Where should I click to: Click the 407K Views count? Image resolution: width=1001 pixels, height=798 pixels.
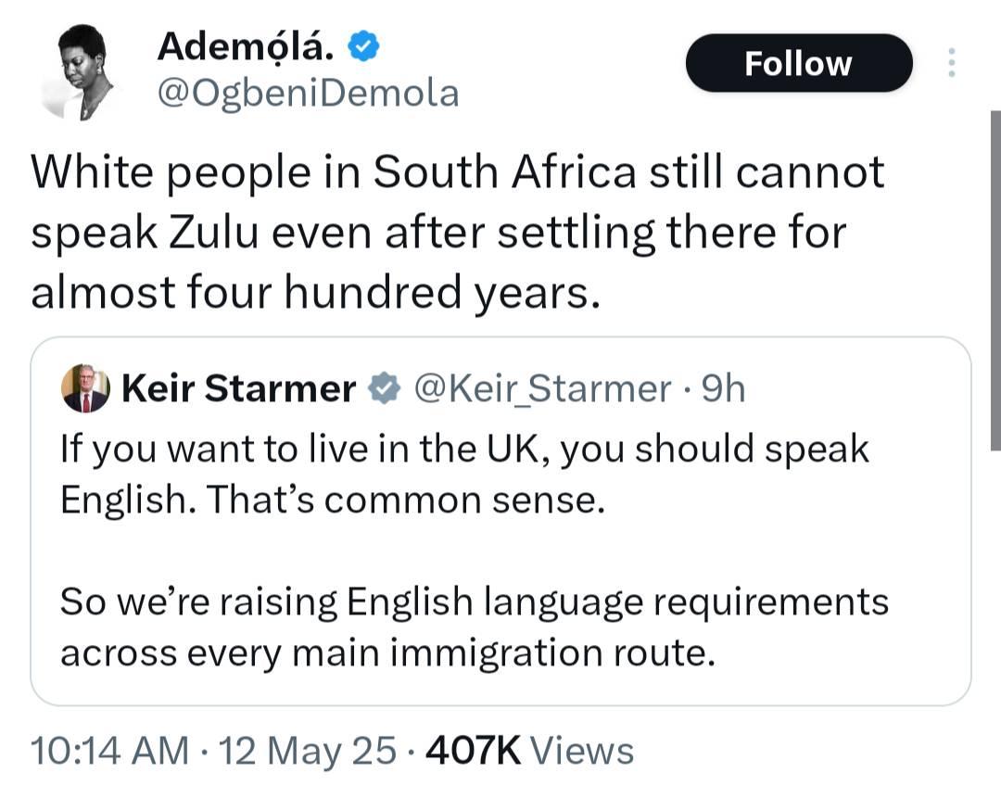coord(529,750)
